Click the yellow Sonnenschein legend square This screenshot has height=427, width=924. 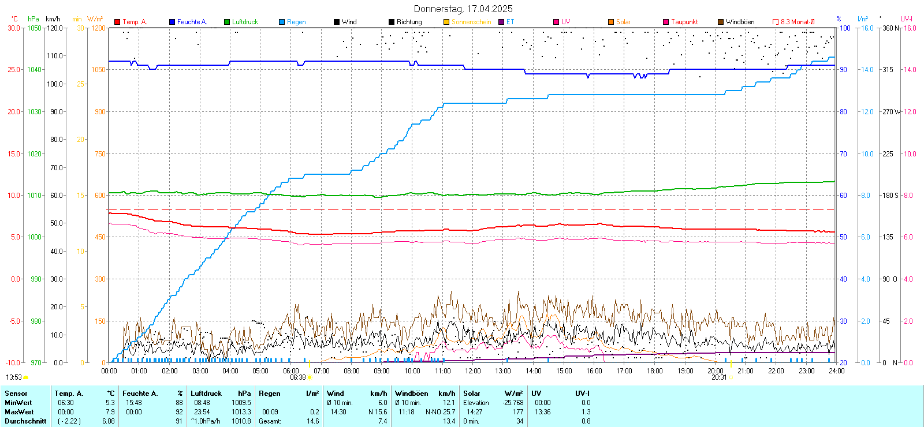(446, 22)
